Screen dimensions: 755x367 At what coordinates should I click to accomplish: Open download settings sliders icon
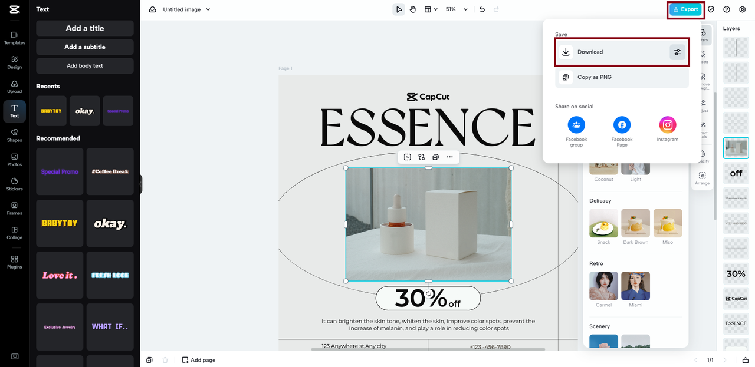(677, 52)
